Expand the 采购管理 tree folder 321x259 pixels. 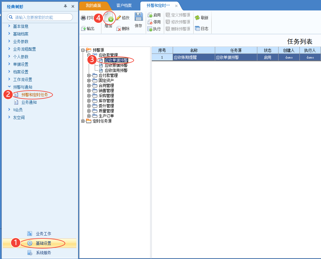pyautogui.click(x=89, y=96)
